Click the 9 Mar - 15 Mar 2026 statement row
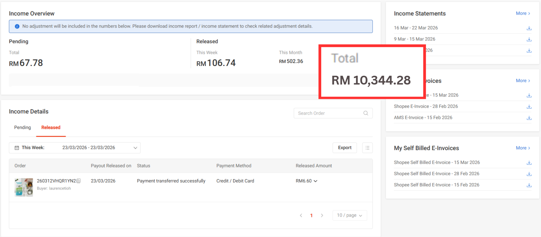Screen dimensions: 541x237 coord(463,39)
